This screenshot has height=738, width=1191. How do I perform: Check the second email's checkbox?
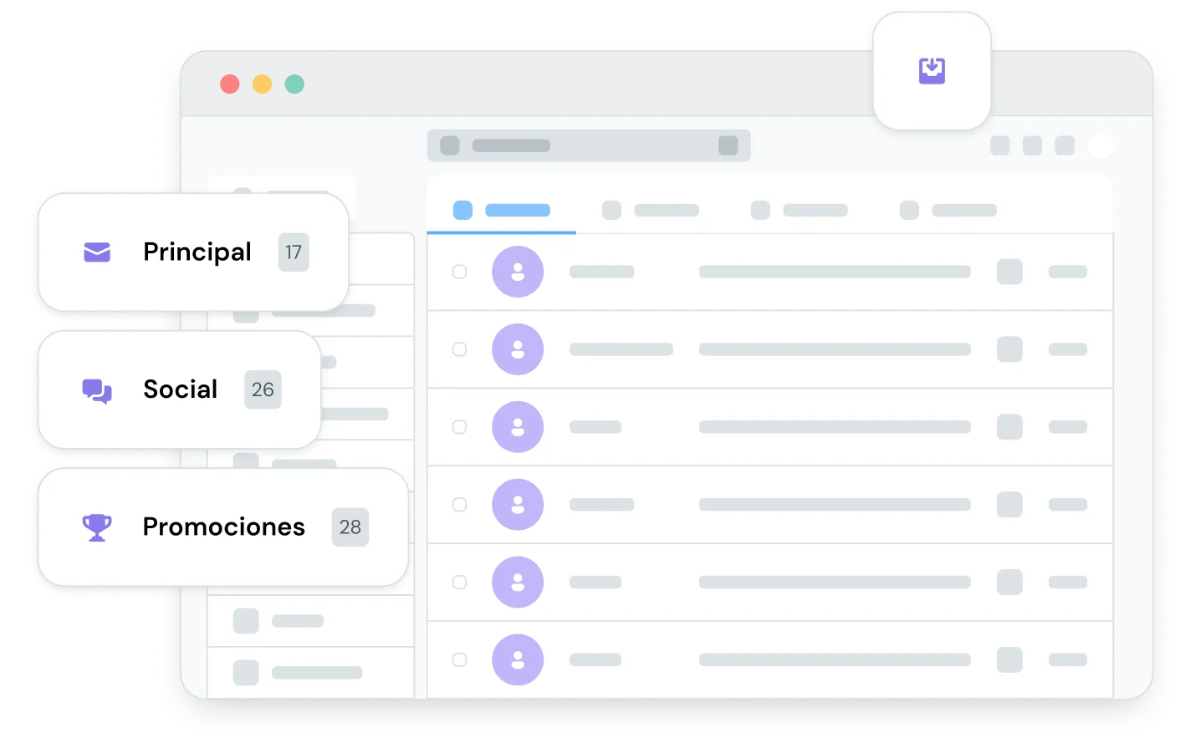pos(459,349)
